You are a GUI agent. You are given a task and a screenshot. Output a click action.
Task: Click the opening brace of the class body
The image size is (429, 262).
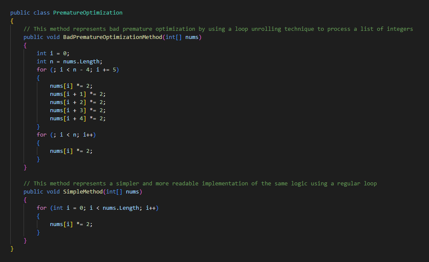pyautogui.click(x=11, y=21)
